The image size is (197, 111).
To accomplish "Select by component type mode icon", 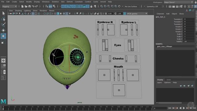I will click(x=54, y=6).
